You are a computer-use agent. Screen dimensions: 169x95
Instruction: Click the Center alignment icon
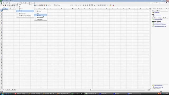[x=86, y=5]
